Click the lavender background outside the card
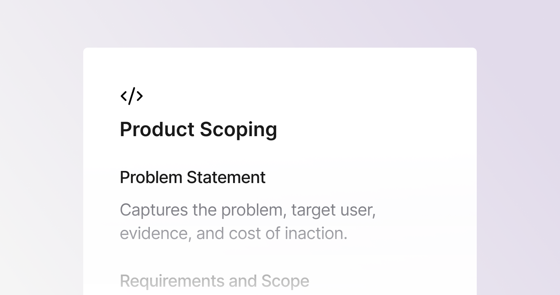 point(518,151)
